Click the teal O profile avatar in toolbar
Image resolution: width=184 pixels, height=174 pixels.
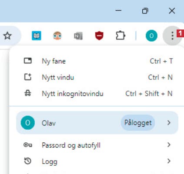pyautogui.click(x=151, y=36)
